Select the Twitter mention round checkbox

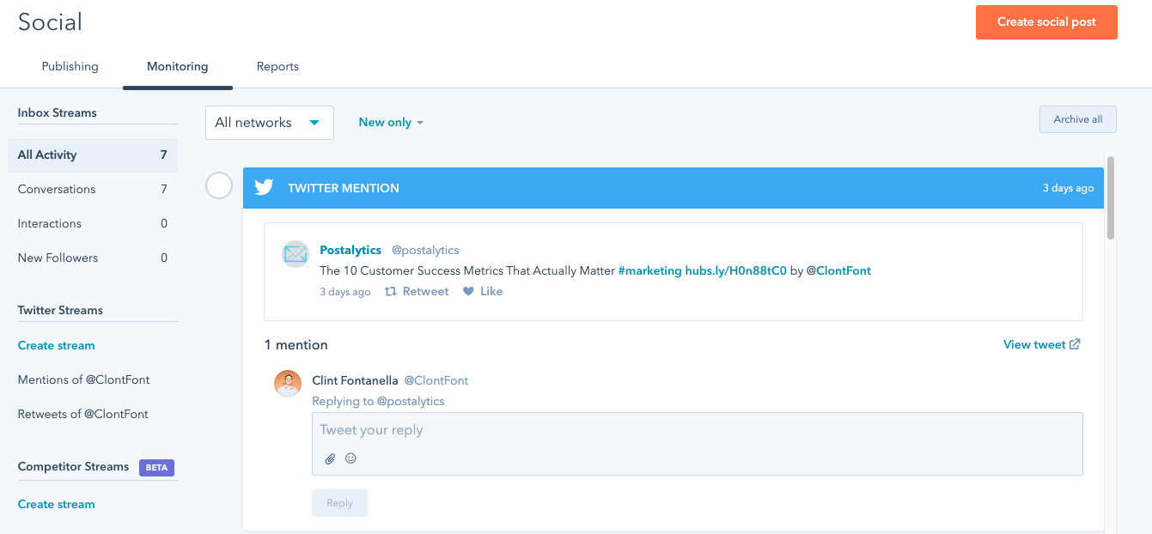(x=219, y=185)
